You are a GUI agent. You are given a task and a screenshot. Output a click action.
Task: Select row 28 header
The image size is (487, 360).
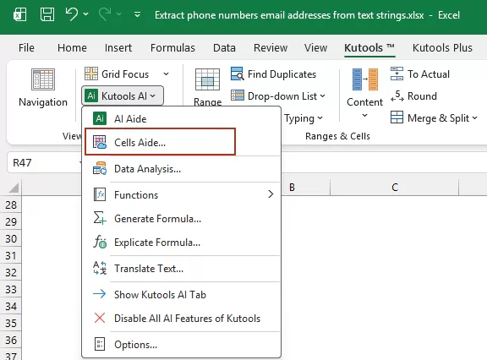pos(11,205)
